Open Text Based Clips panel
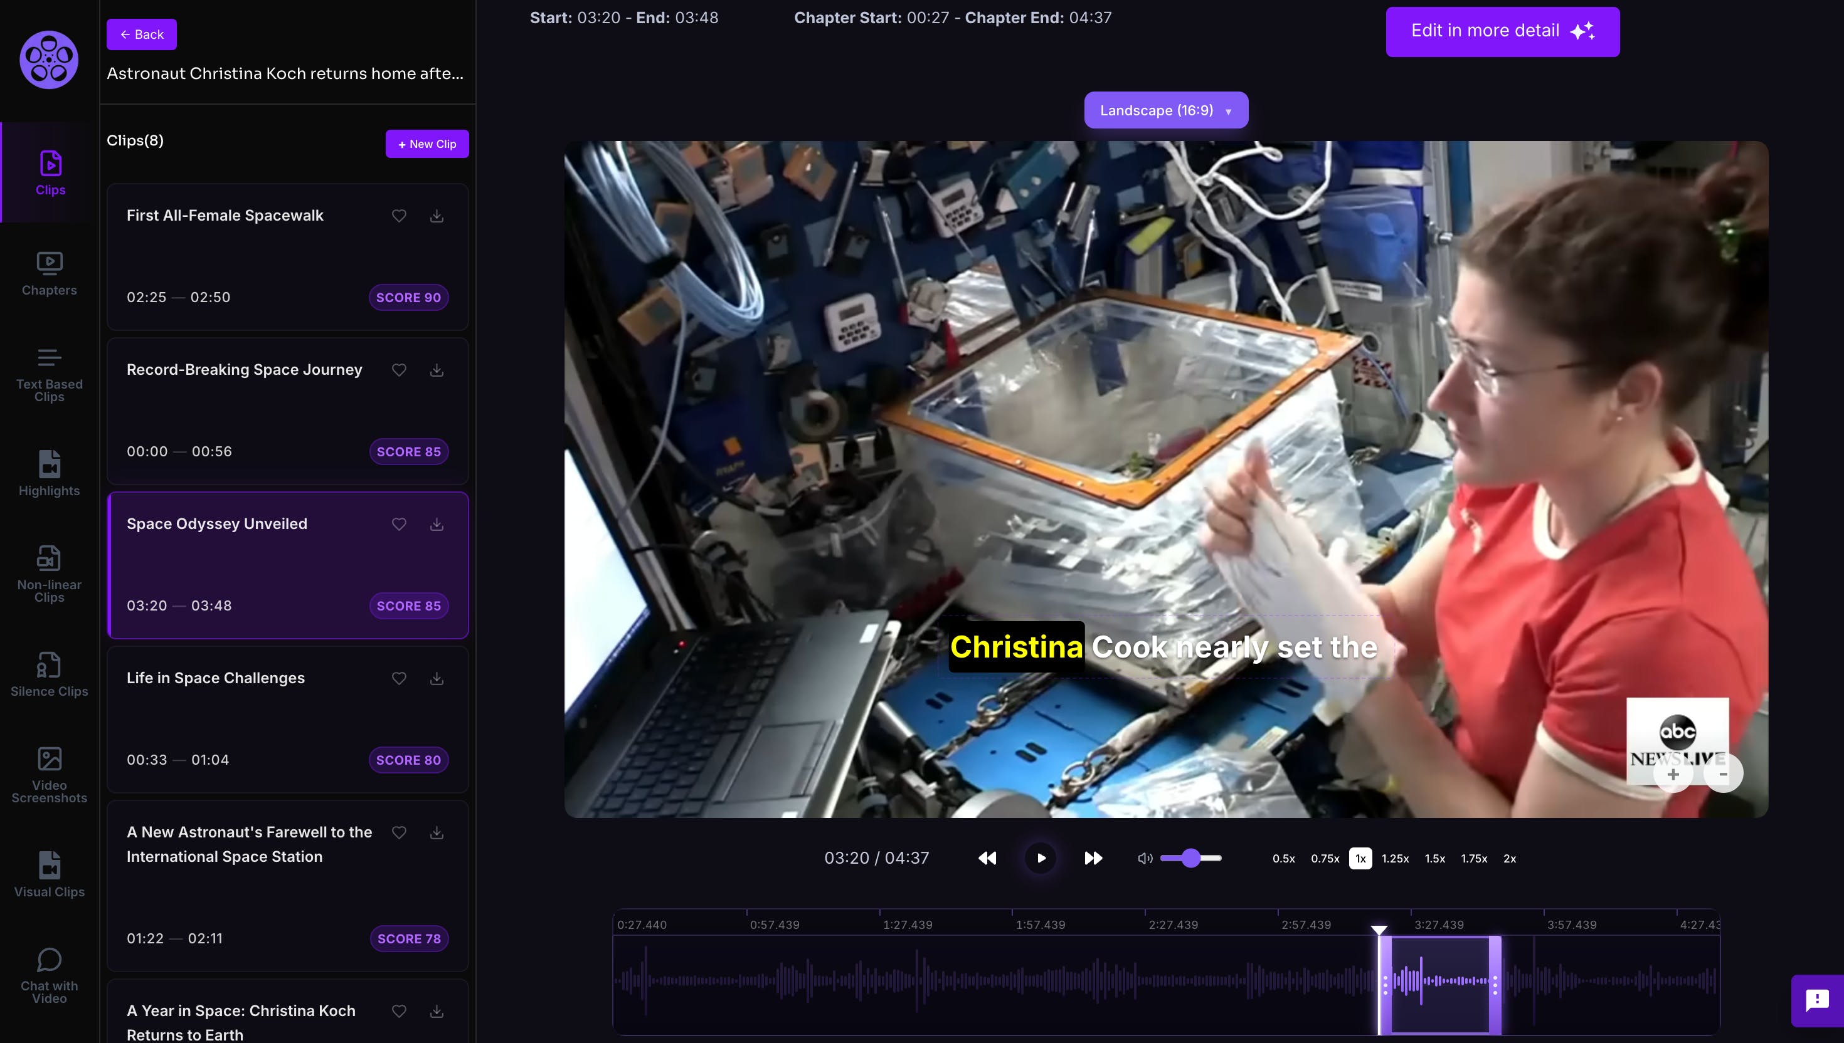The width and height of the screenshot is (1844, 1043). point(49,375)
